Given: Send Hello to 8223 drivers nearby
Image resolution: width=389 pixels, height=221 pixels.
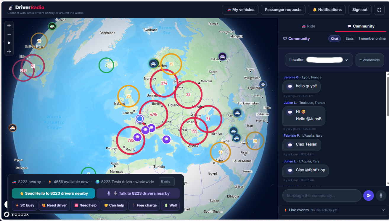Looking at the screenshot, I should coord(54,193).
